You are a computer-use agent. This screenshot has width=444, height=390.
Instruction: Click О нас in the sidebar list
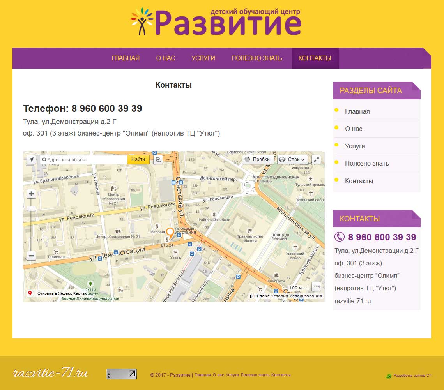[x=354, y=129]
